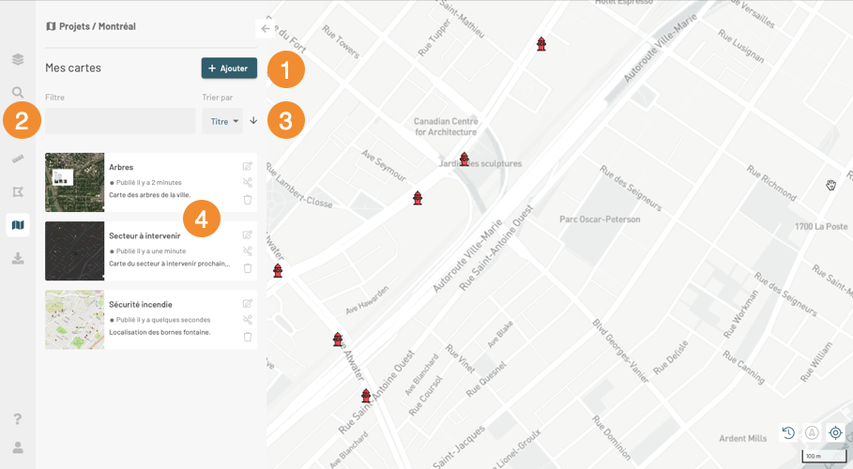The height and width of the screenshot is (469, 853).
Task: Edit the Arbres map
Action: pyautogui.click(x=248, y=167)
